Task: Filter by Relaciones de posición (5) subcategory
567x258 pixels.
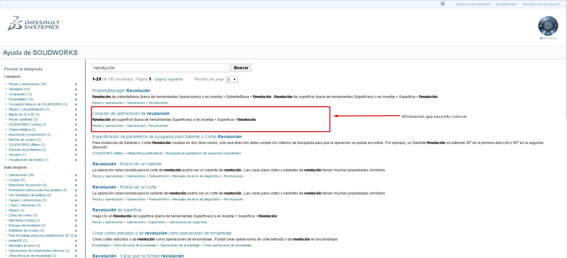Action: point(28,185)
